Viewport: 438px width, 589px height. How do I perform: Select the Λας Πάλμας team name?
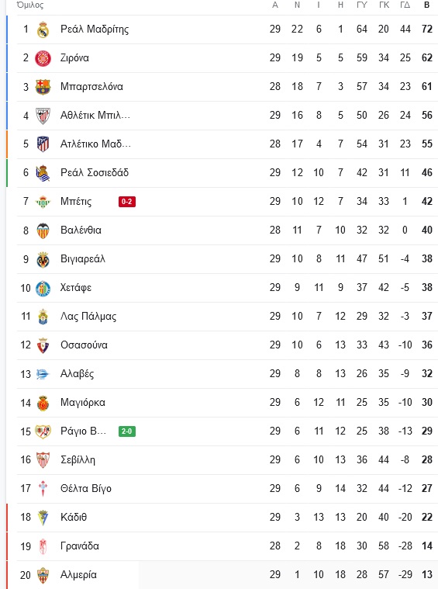click(88, 317)
